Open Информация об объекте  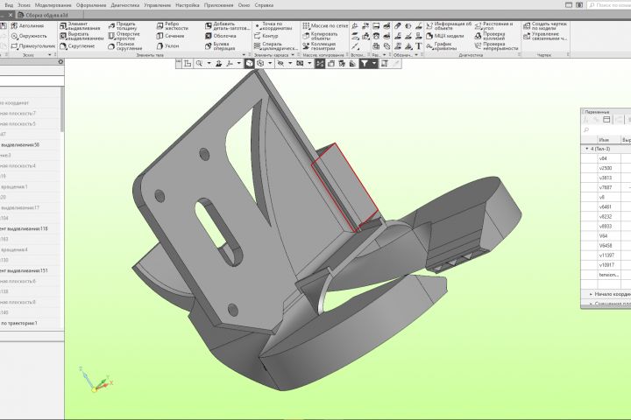coord(449,26)
